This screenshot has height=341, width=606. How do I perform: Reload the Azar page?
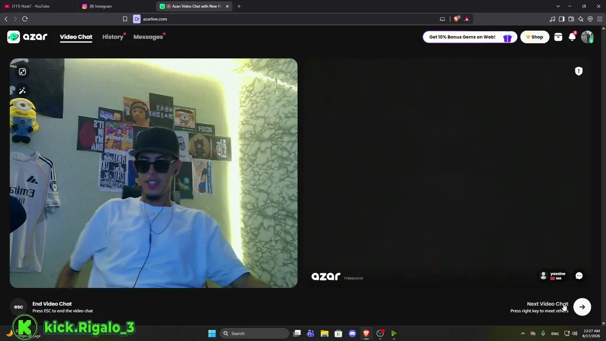pos(25,19)
